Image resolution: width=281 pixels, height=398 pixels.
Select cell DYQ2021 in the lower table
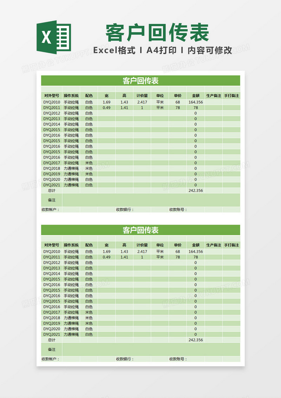pyautogui.click(x=52, y=334)
